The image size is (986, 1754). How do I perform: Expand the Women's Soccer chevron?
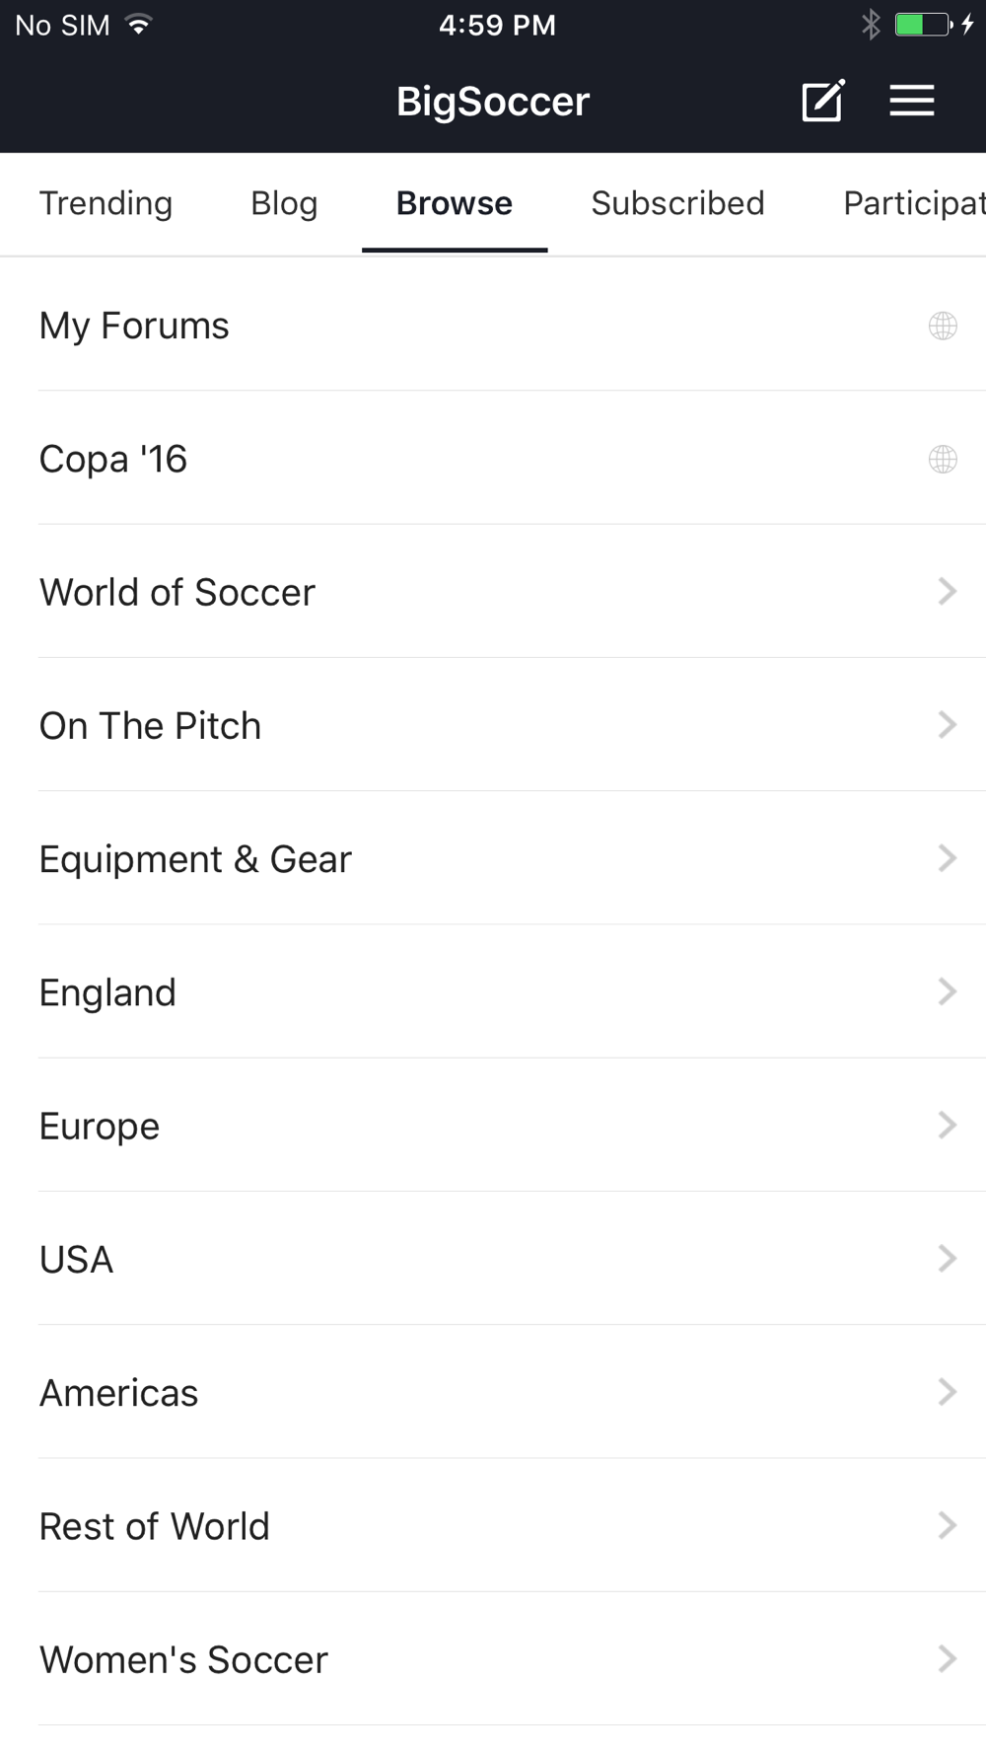947,1659
